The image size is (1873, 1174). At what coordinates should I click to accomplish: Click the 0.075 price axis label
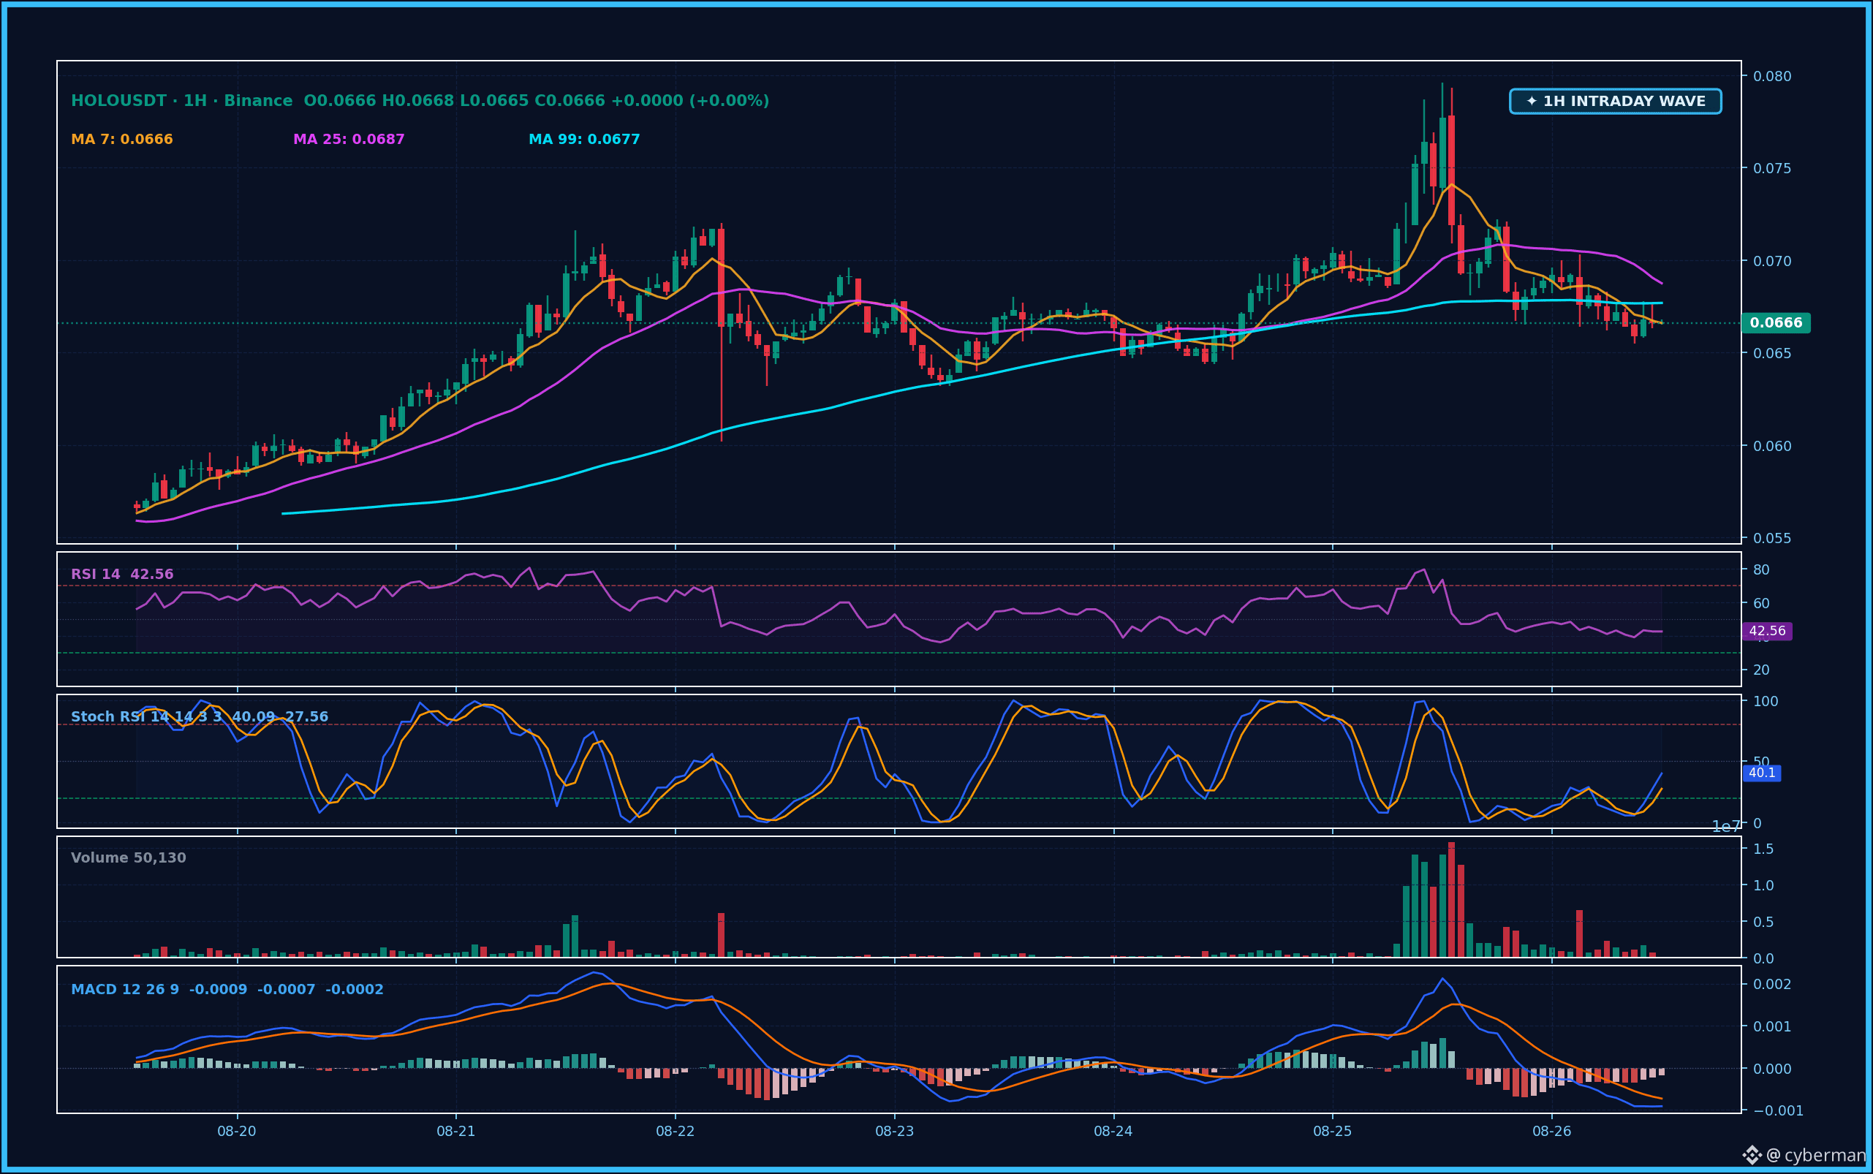click(1773, 168)
